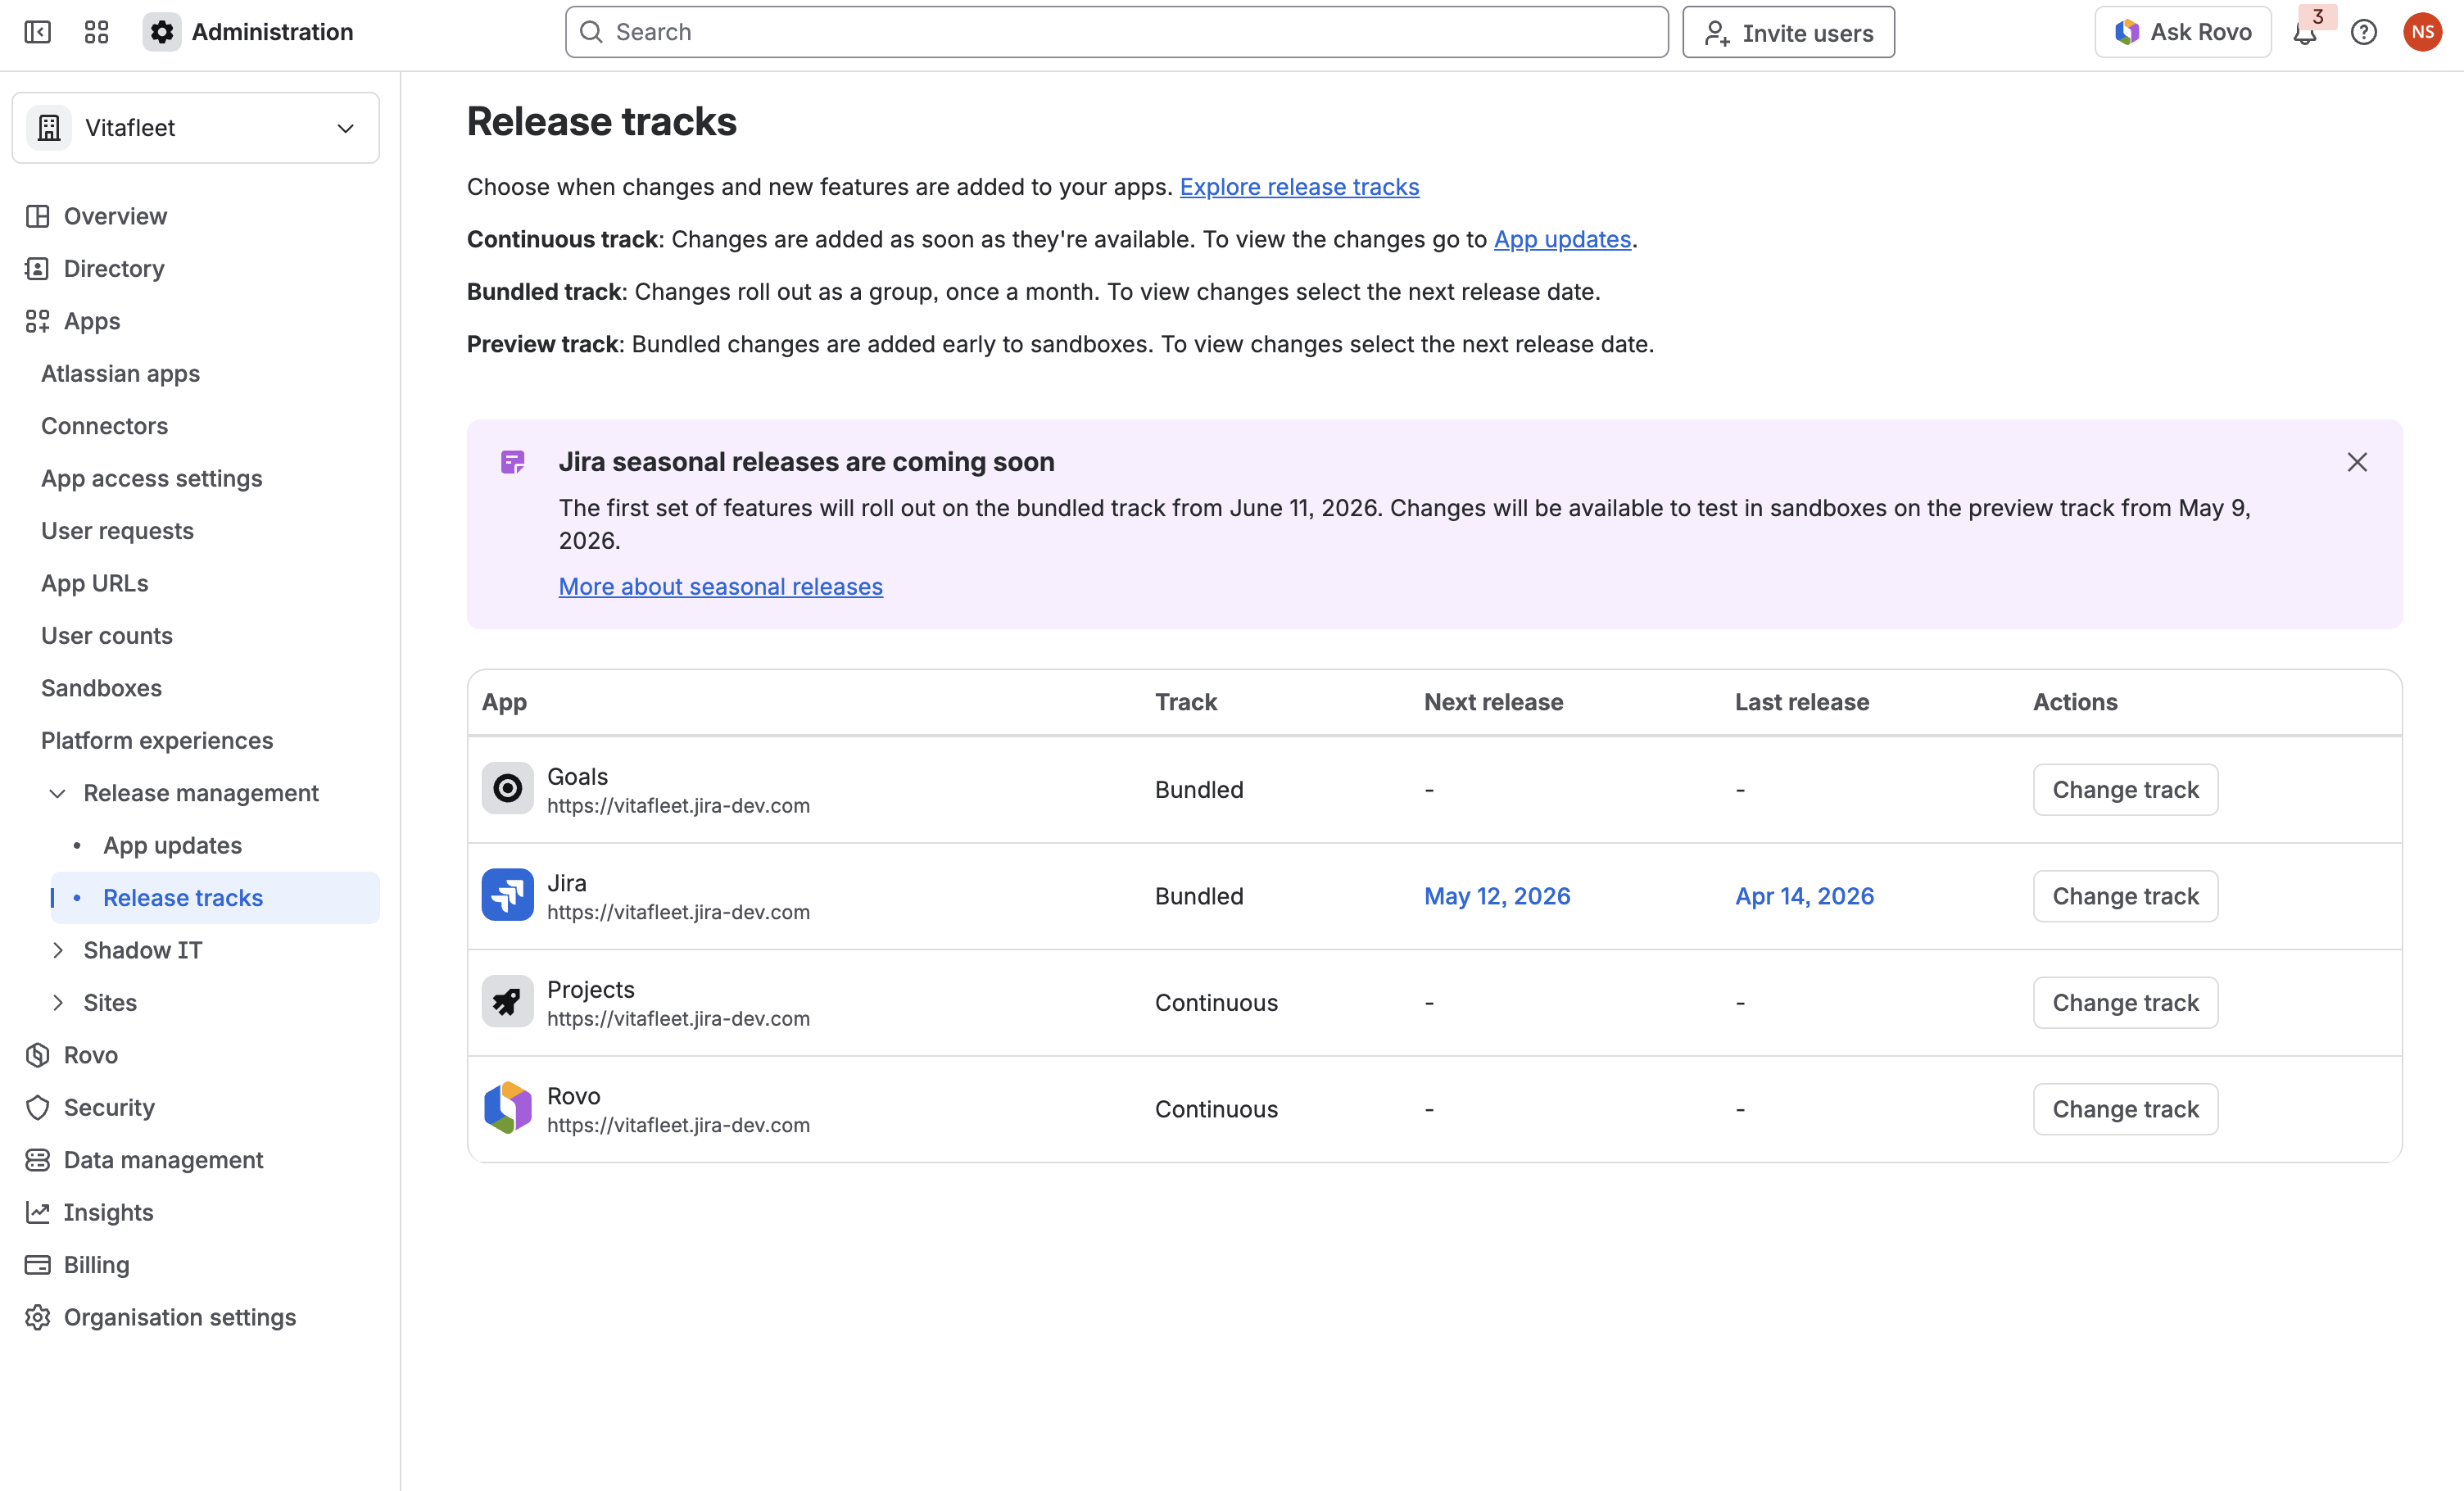Open Ask Rovo assistant
Image resolution: width=2464 pixels, height=1491 pixels.
point(2183,32)
